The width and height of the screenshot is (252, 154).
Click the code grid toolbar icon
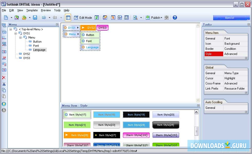127,17
